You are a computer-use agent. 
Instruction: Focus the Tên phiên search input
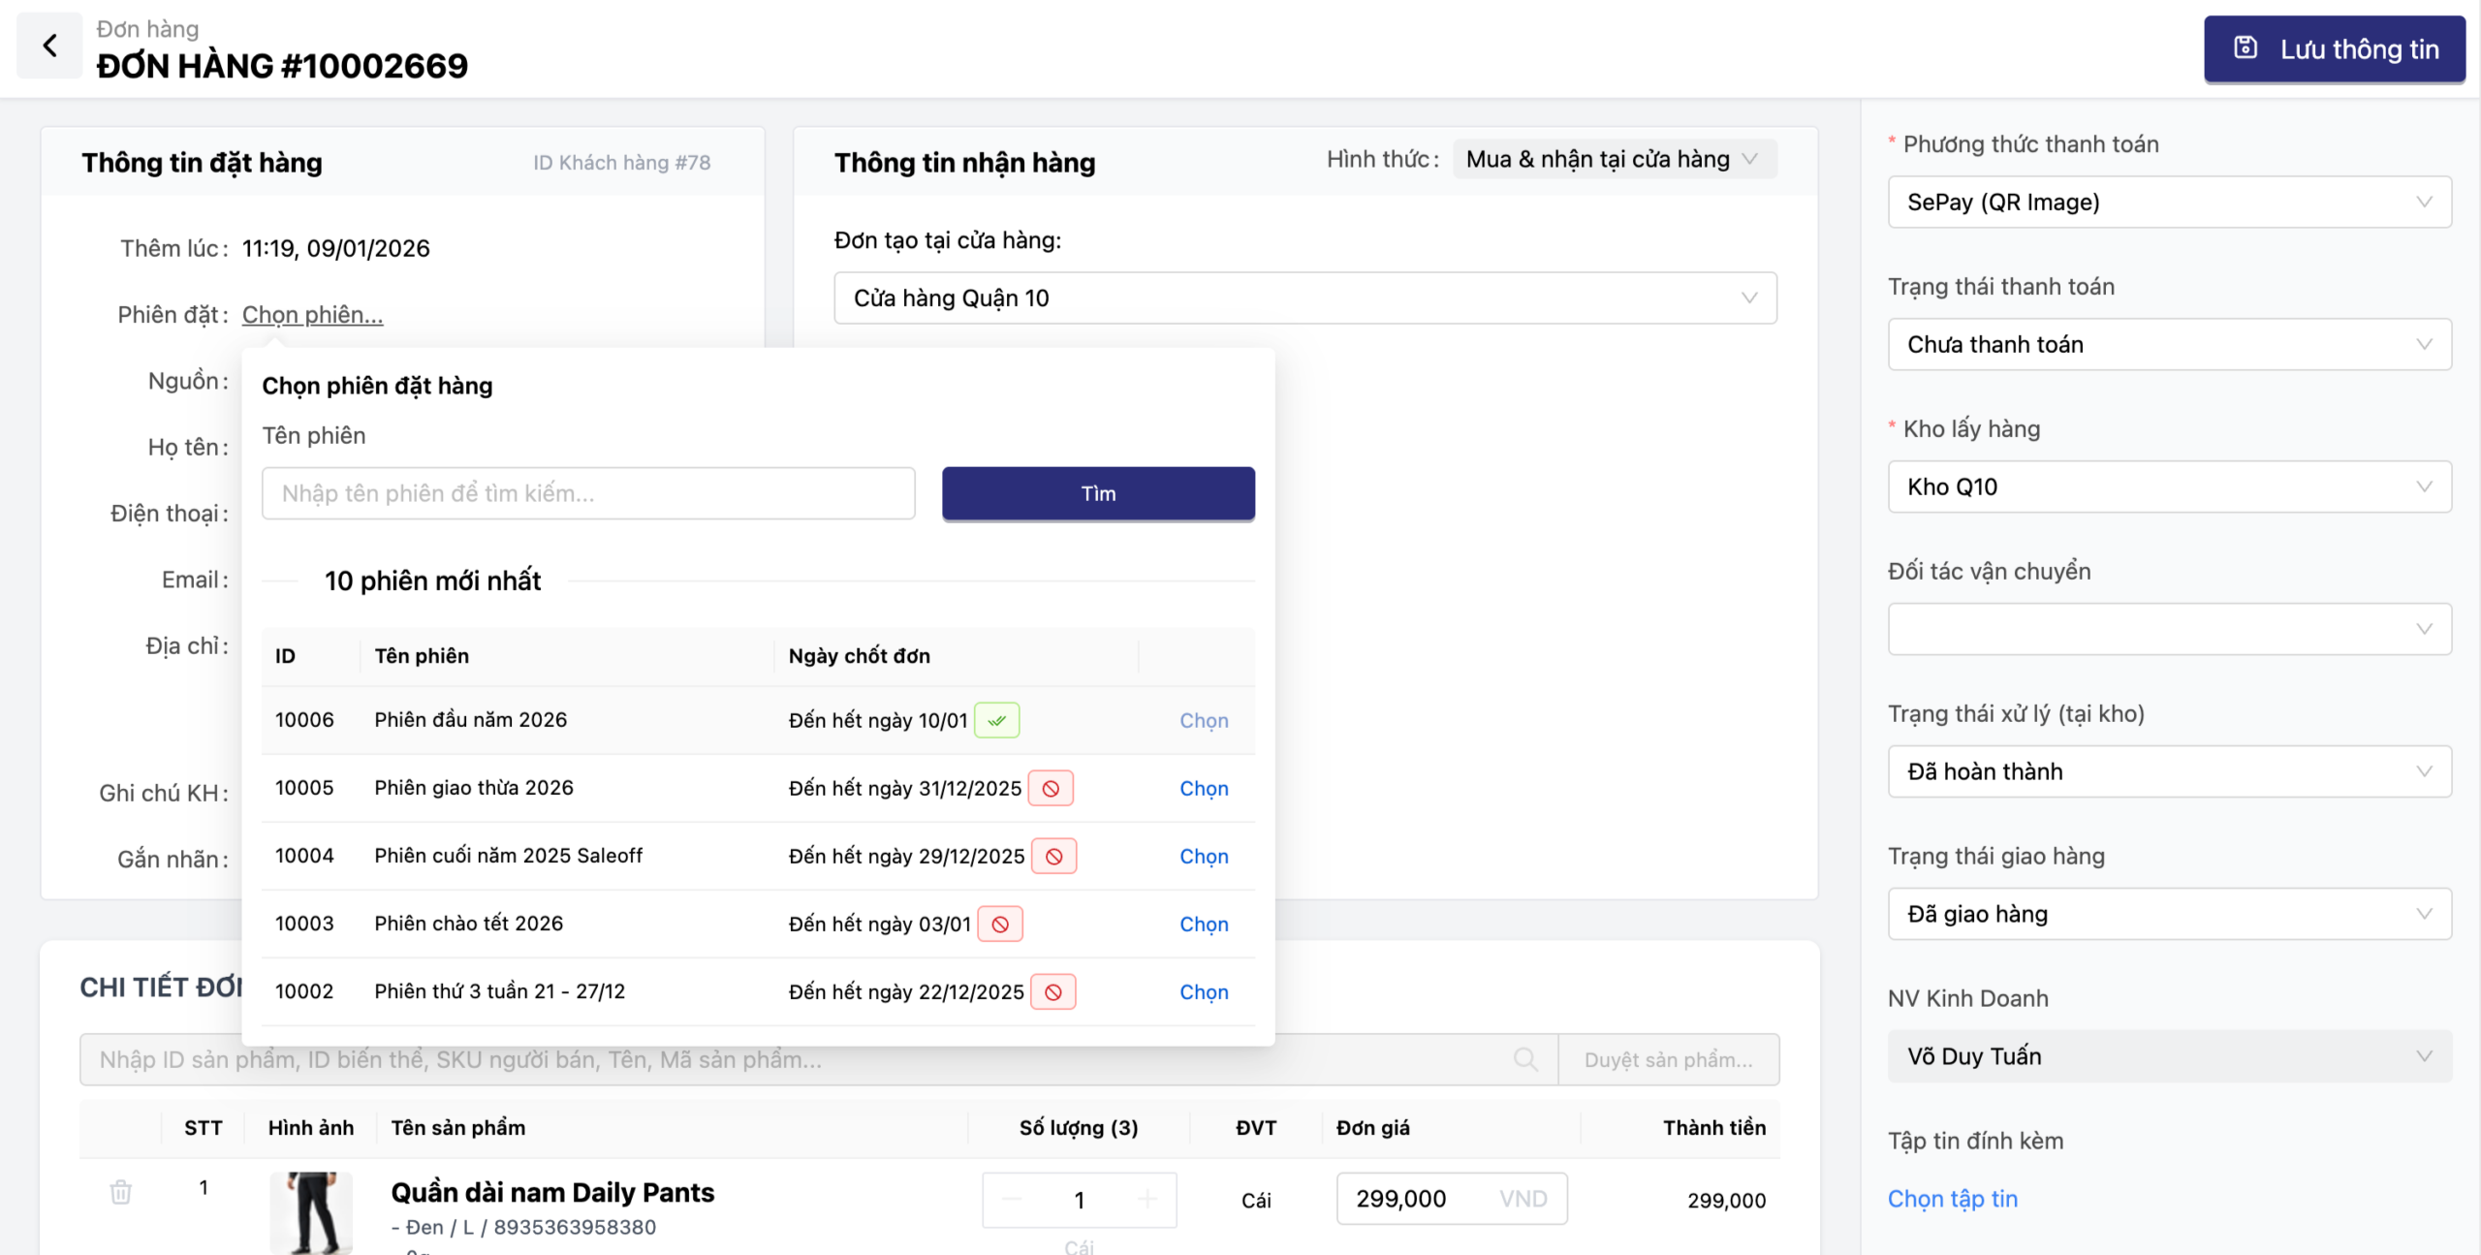tap(588, 493)
